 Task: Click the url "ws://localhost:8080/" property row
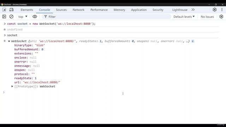37,82
